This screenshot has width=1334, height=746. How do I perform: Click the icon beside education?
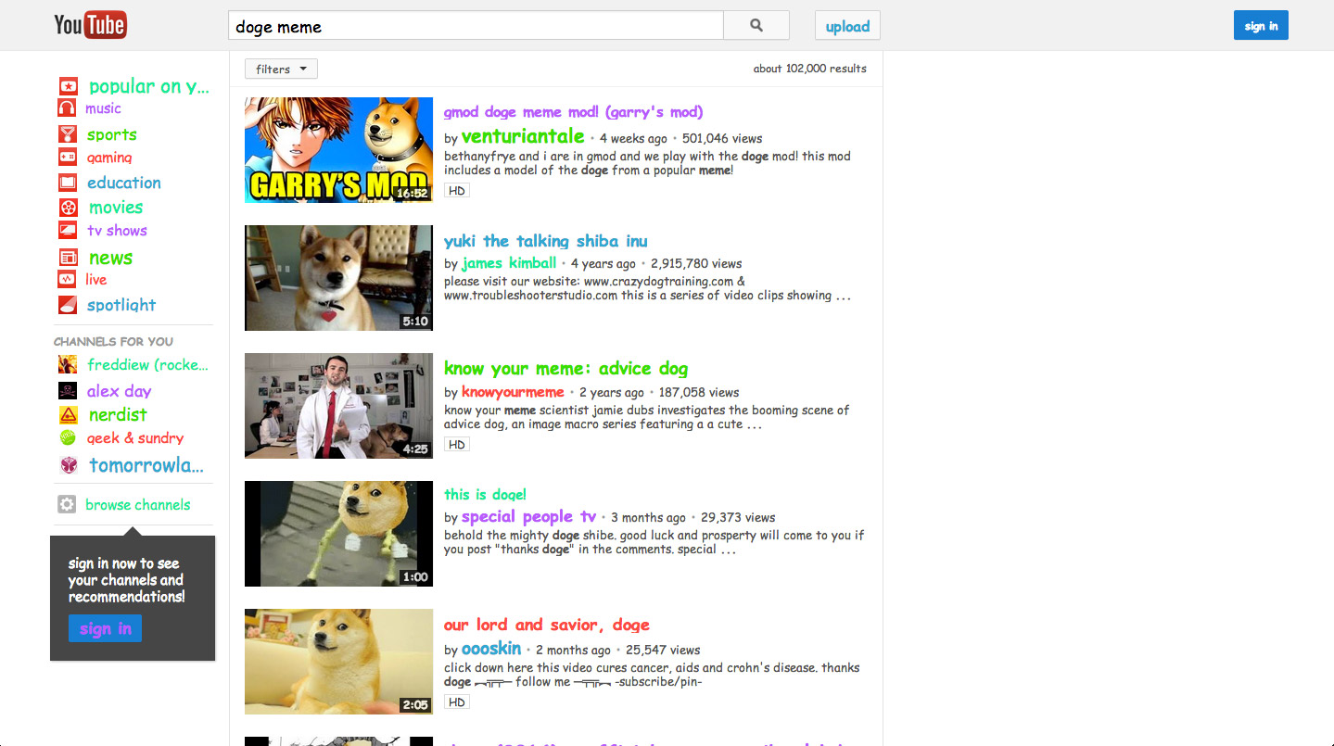[68, 183]
